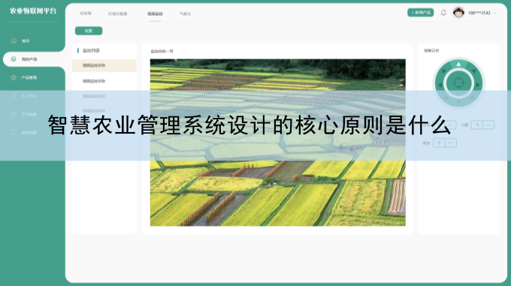
Task: Click the farmland video feed
Action: point(277,143)
